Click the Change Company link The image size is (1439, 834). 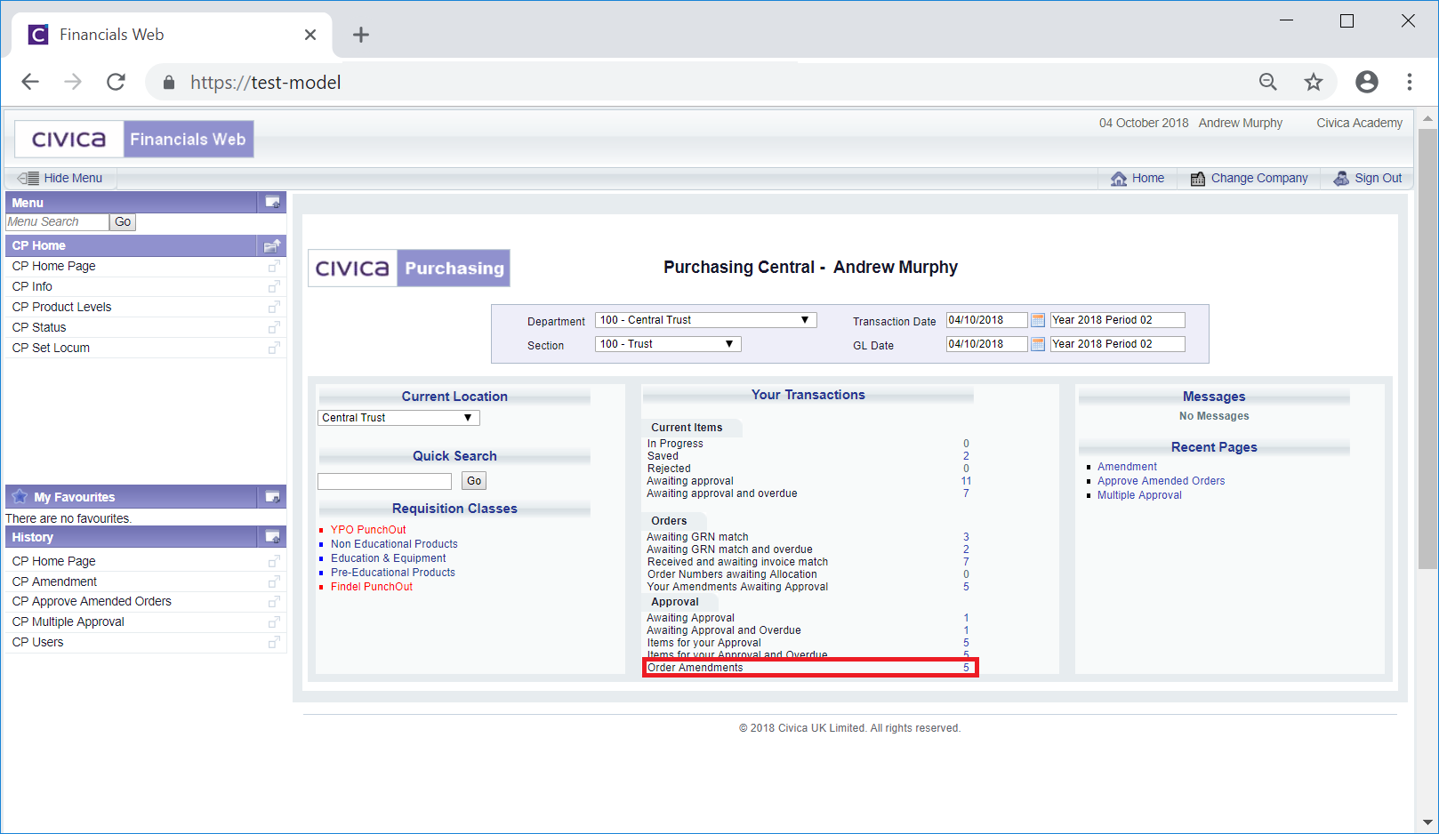coord(1259,179)
